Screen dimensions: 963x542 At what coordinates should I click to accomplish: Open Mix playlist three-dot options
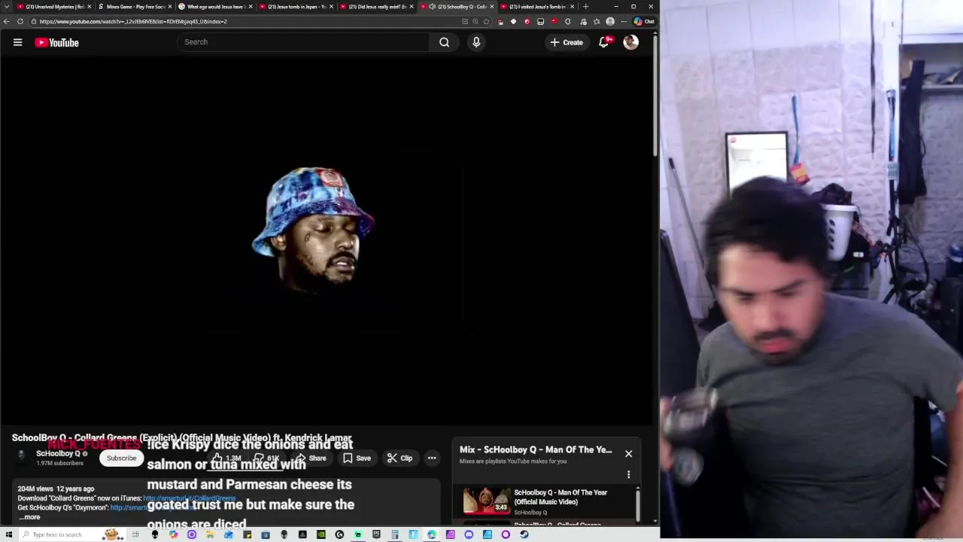point(628,475)
